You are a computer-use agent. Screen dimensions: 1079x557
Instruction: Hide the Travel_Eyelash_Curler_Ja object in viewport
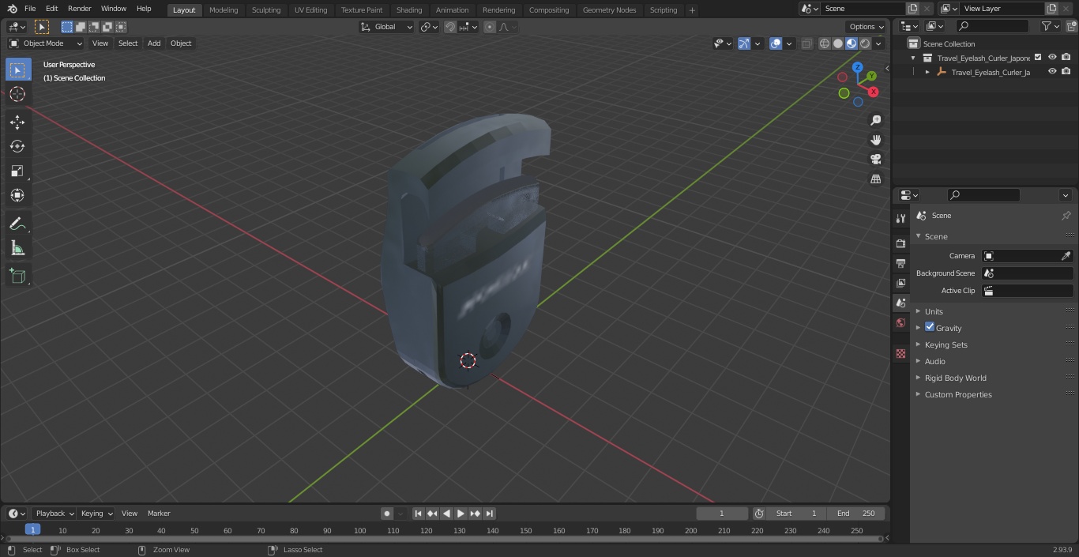[x=1052, y=71]
